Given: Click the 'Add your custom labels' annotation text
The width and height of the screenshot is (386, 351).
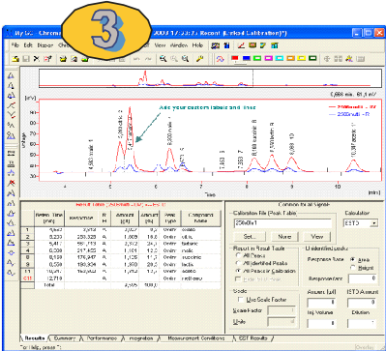Looking at the screenshot, I should (x=208, y=107).
